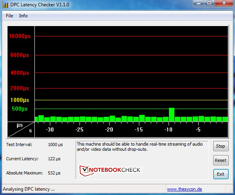The width and height of the screenshot is (235, 195).
Task: Click the DPC Latency Checker title bar icon
Action: 5,5
